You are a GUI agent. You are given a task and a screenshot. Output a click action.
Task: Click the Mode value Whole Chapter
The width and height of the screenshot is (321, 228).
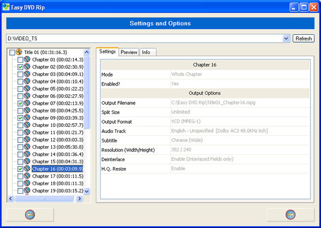click(187, 74)
